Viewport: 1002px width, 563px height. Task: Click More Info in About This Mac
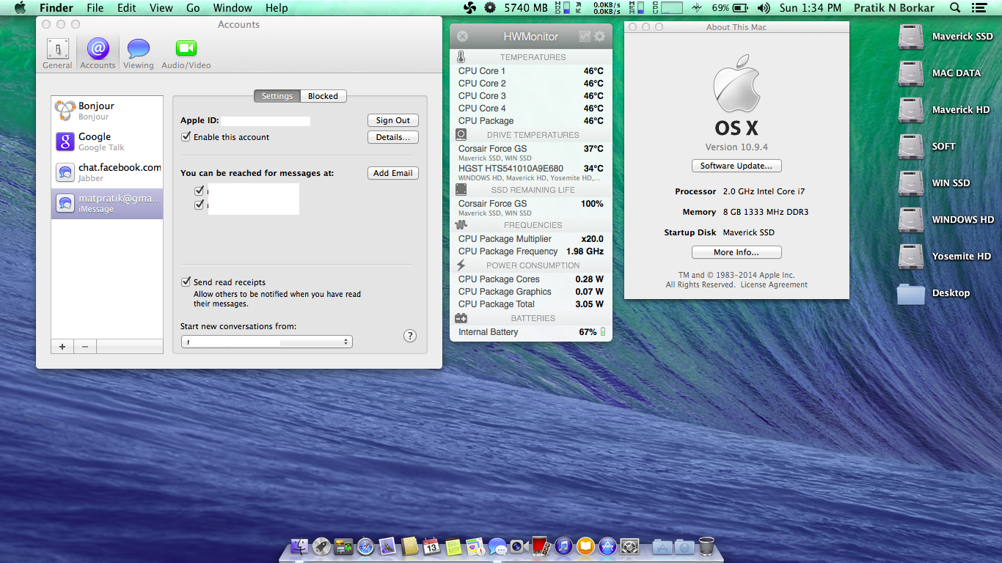tap(736, 252)
